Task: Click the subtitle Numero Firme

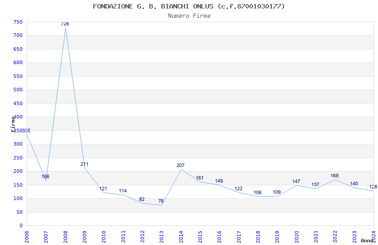Action: 189,16
